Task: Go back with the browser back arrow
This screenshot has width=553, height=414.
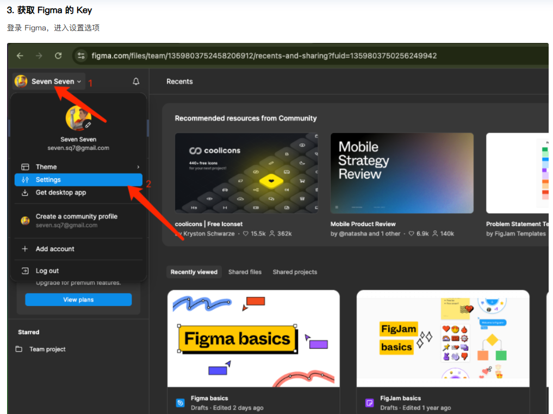Action: click(20, 55)
